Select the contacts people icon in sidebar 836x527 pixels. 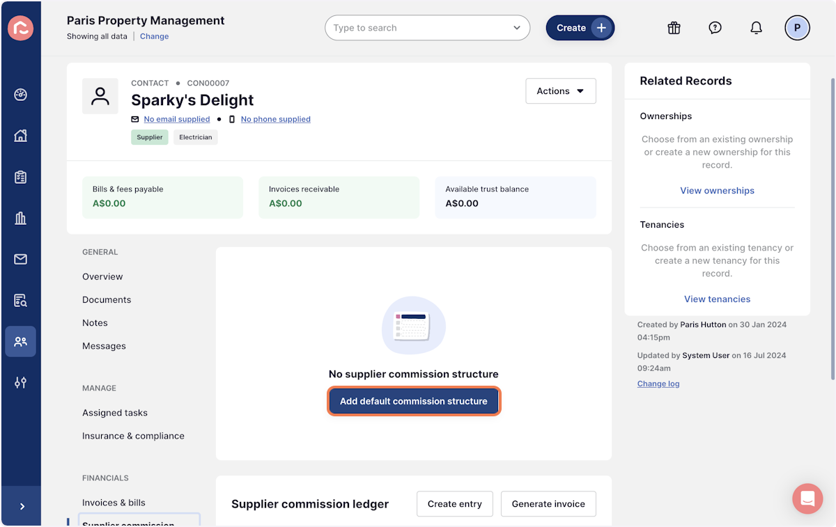pos(20,341)
